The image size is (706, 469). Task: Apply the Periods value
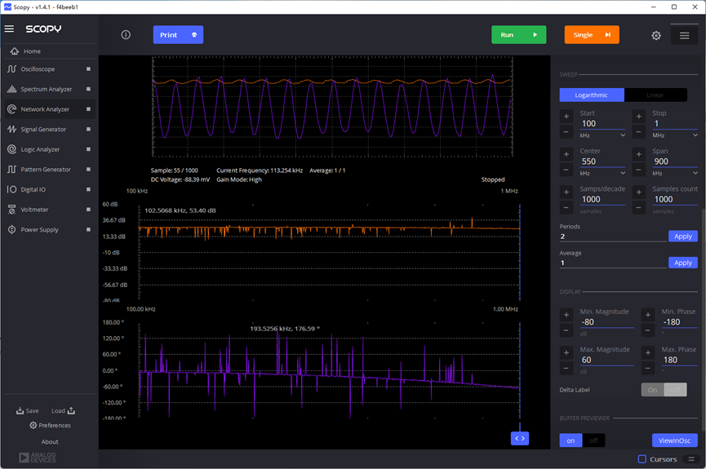(x=682, y=237)
